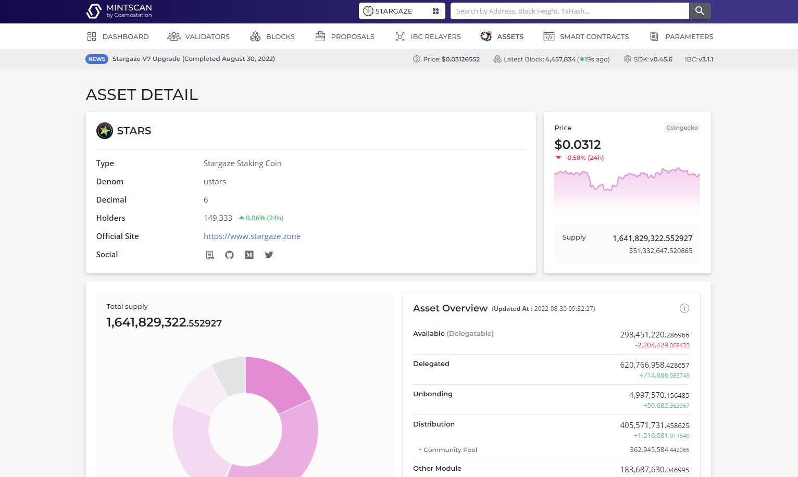Switch to the Proposals section
The height and width of the screenshot is (477, 798).
[x=344, y=36]
